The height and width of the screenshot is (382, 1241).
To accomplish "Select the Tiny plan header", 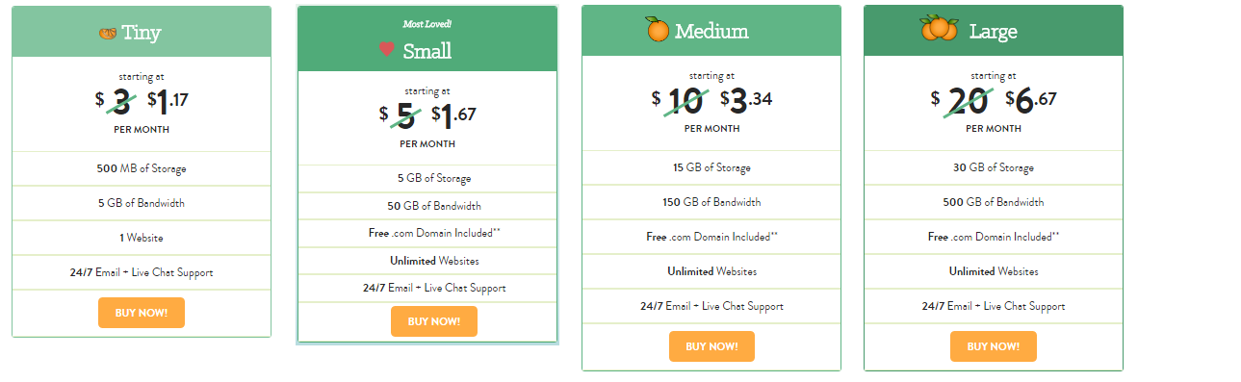I will tap(142, 33).
